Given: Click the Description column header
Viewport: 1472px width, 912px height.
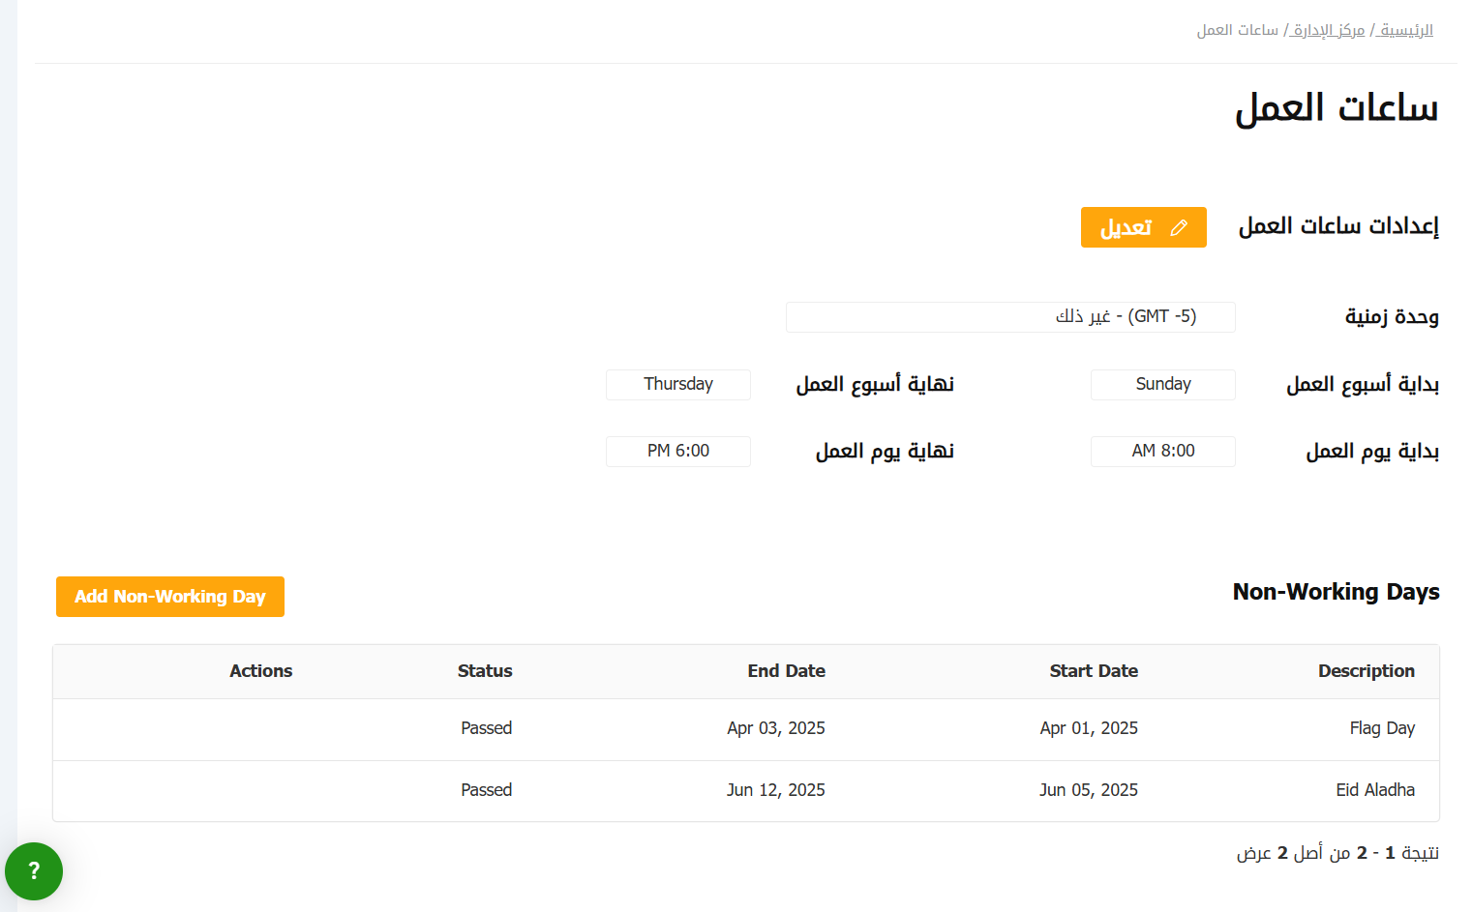Looking at the screenshot, I should click(x=1366, y=671).
